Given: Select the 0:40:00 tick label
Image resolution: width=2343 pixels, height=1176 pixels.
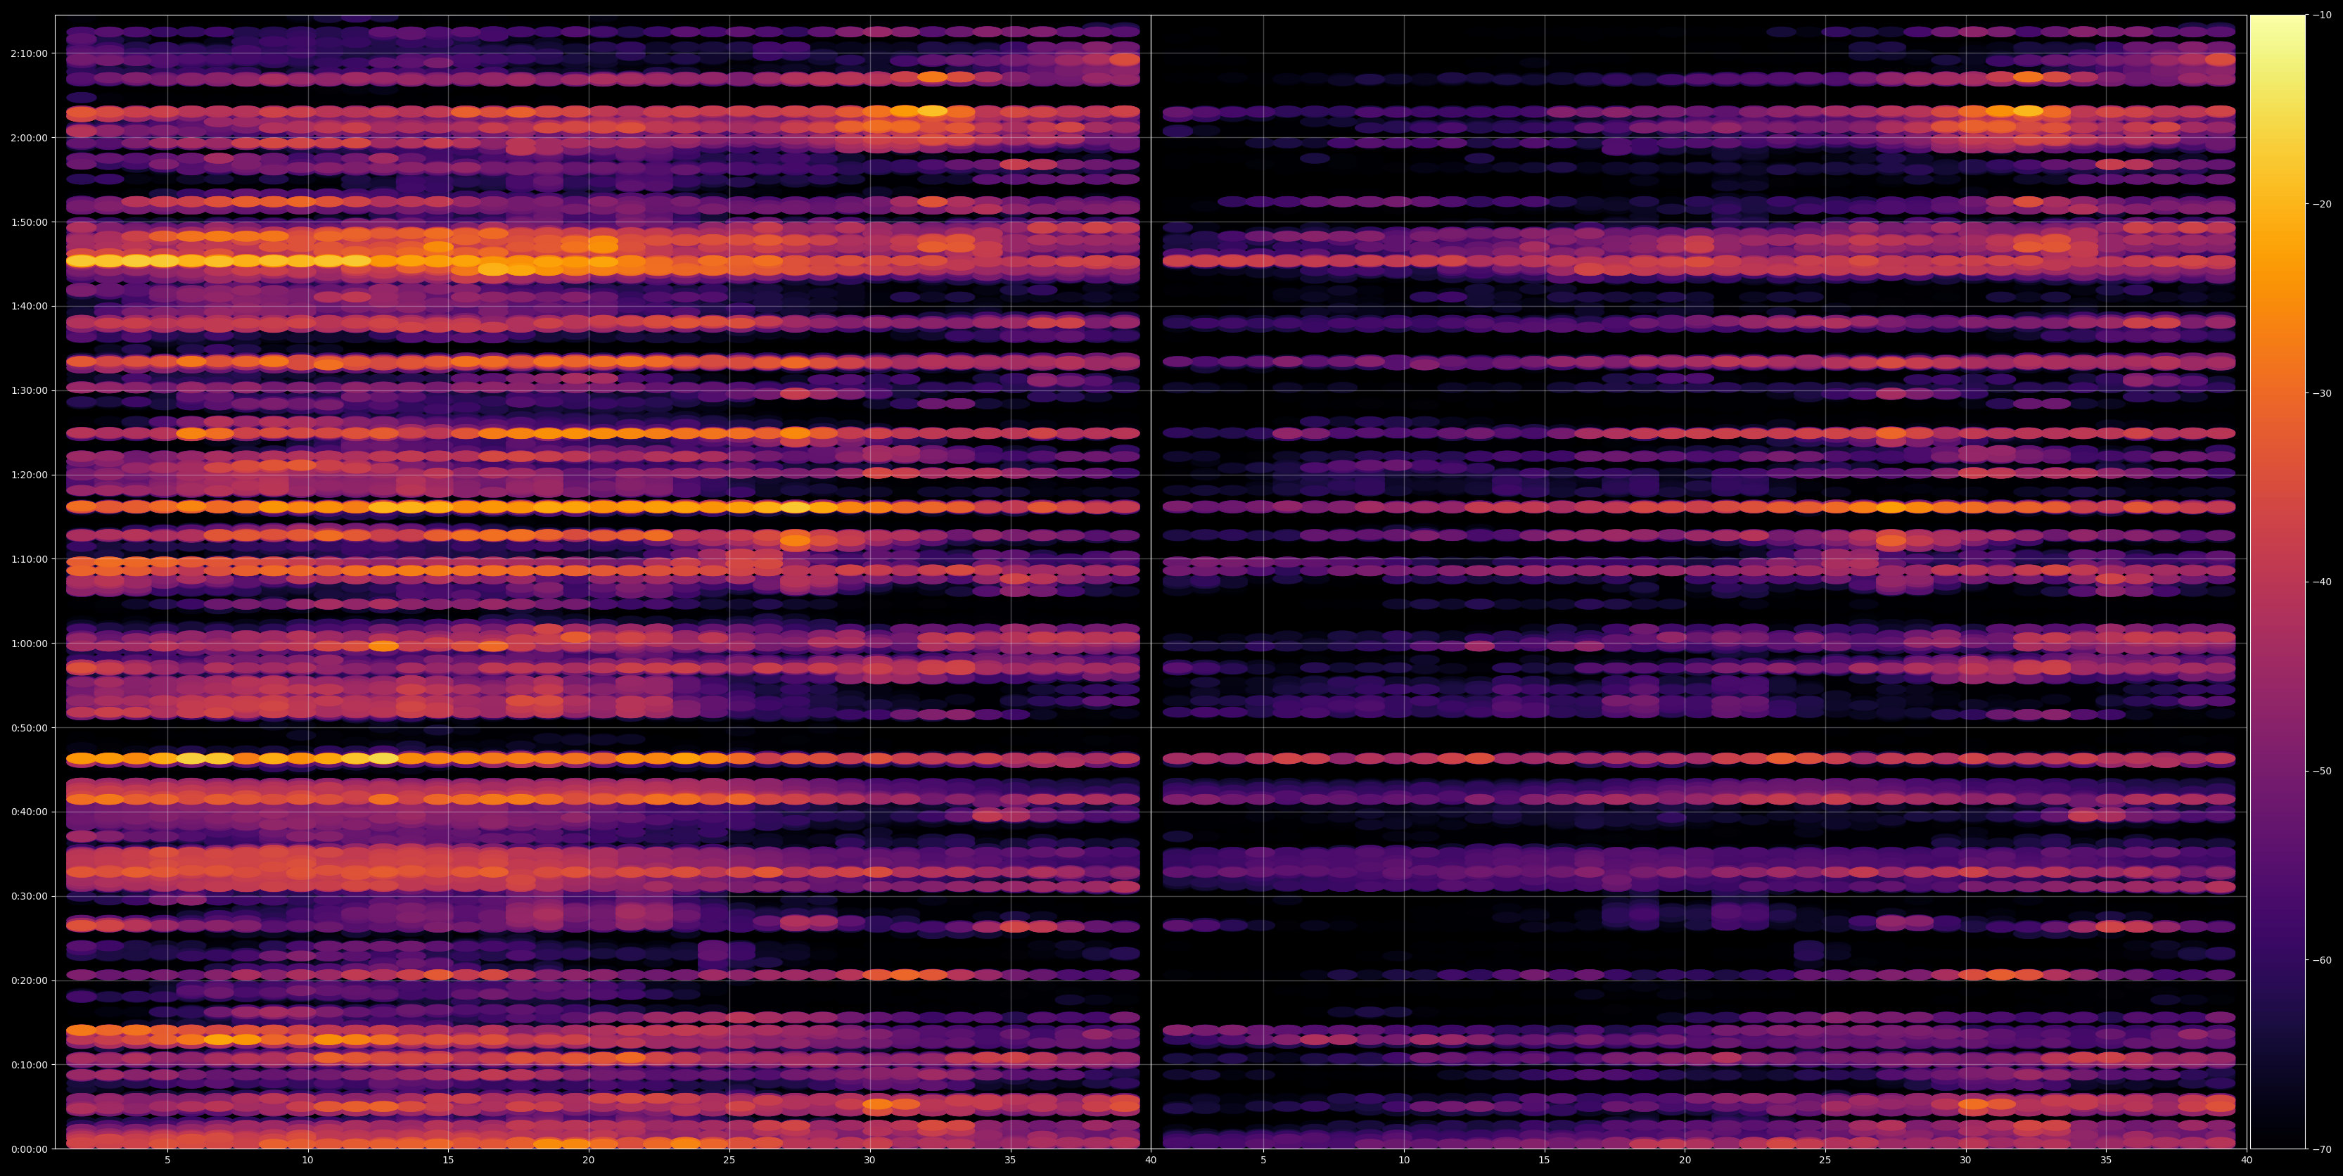Looking at the screenshot, I should 29,811.
